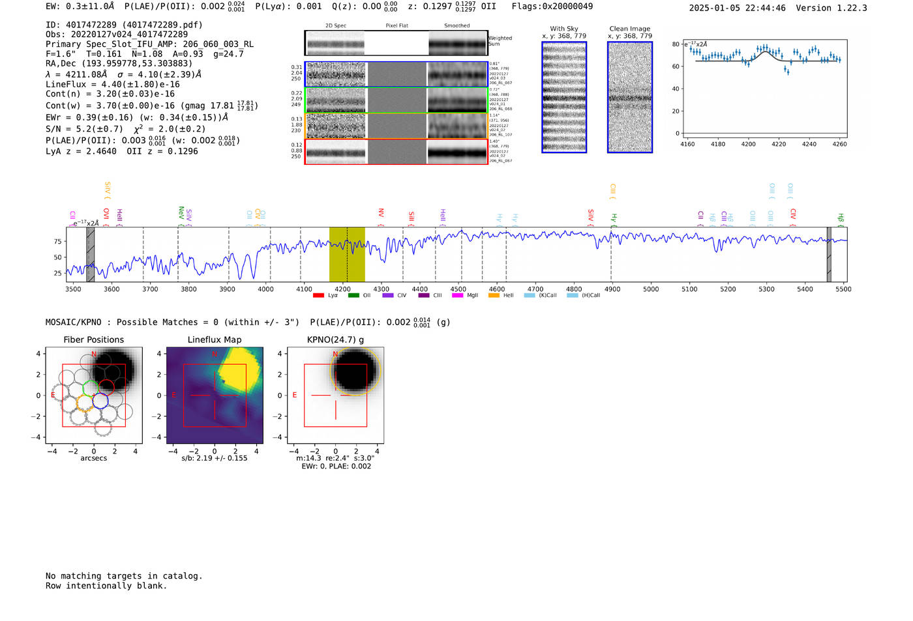Image resolution: width=913 pixels, height=621 pixels.
Task: Click the KPNO(24.7) g image panel
Action: click(x=335, y=396)
